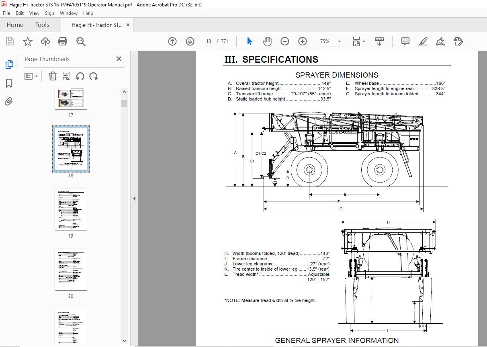This screenshot has height=347, width=487.
Task: Select the Hagie Hi-Tractor document tab
Action: 97,25
